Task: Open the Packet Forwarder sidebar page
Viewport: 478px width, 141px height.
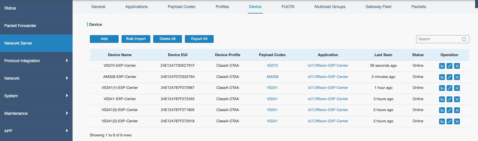Action: click(36, 26)
